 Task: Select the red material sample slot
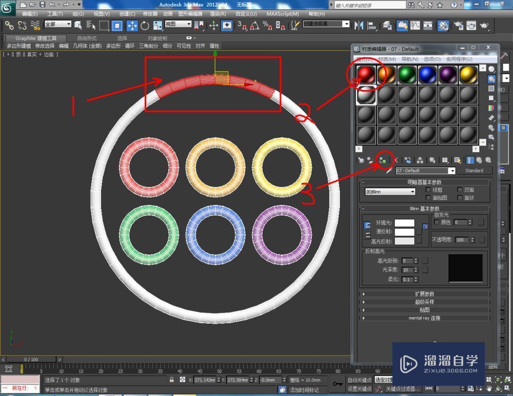(365, 73)
